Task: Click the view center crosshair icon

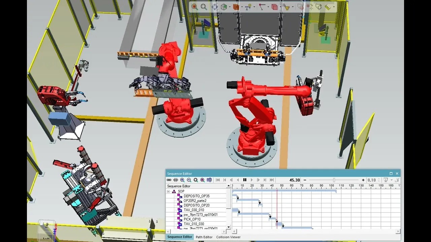Action: point(214,7)
